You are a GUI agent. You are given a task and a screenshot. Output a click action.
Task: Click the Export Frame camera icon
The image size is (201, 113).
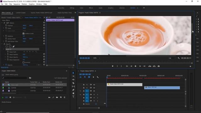(159, 66)
